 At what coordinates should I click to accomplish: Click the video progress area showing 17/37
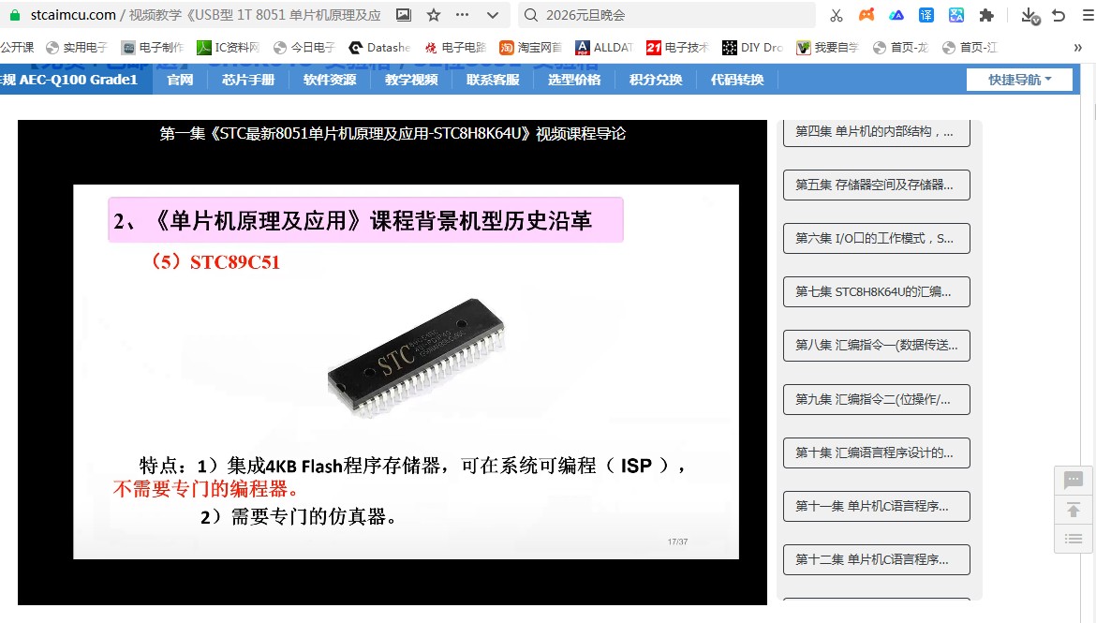point(679,541)
